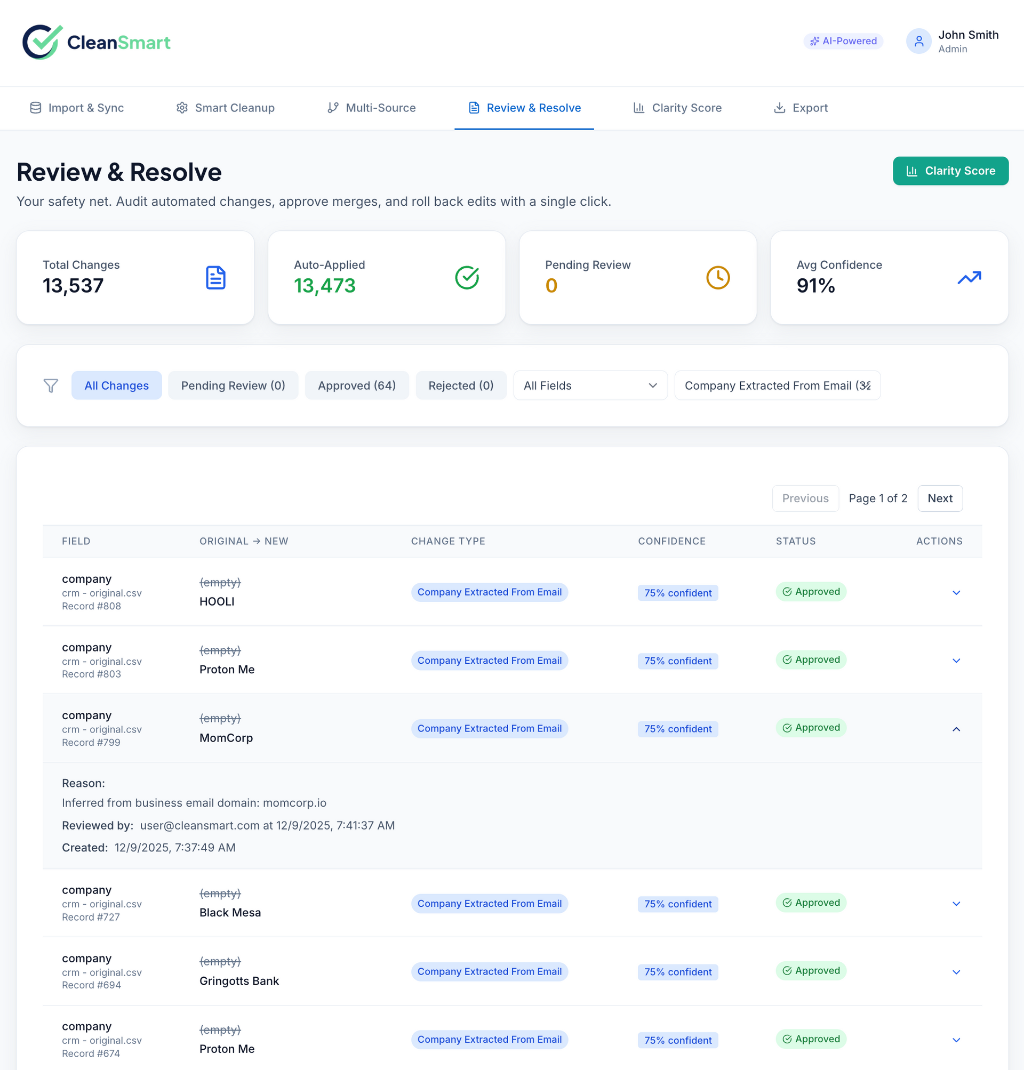
Task: Filter by Rejected (0) changes
Action: (x=461, y=386)
